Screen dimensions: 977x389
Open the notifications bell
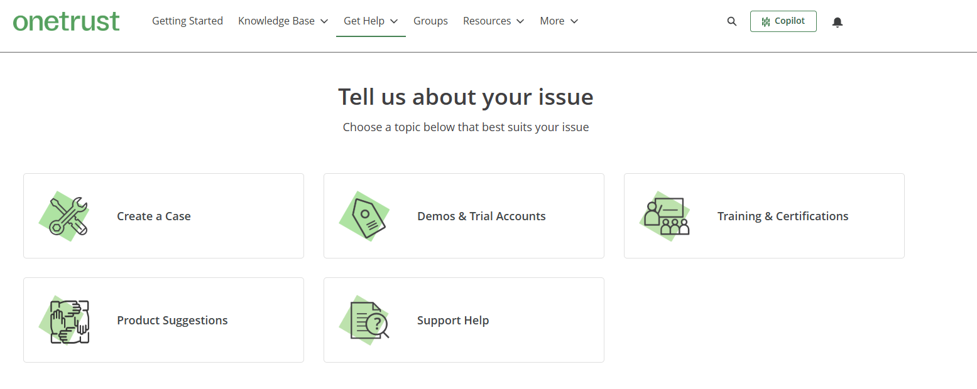click(837, 22)
